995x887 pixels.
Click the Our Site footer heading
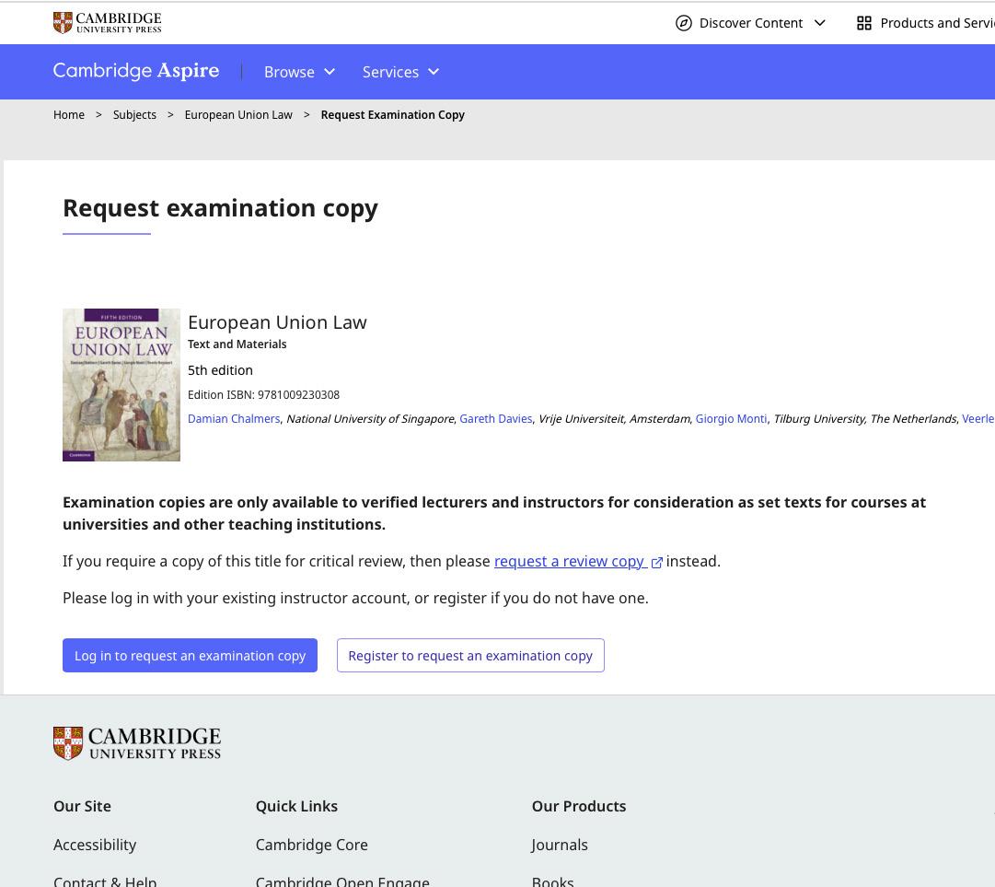click(82, 806)
